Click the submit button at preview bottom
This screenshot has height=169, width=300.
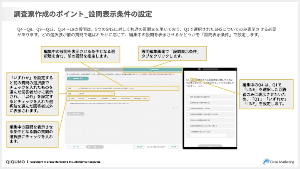[x=210, y=146]
